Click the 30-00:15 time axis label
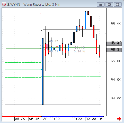 click(94, 119)
